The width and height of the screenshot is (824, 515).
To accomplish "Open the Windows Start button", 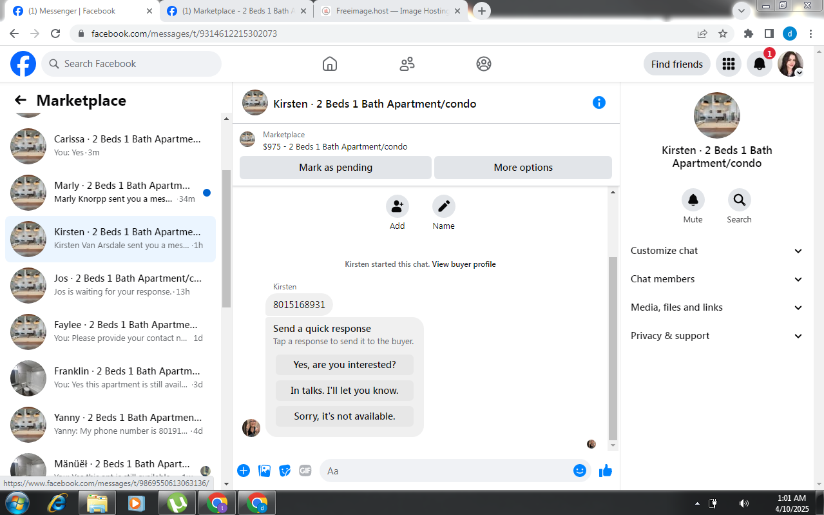I will [17, 503].
